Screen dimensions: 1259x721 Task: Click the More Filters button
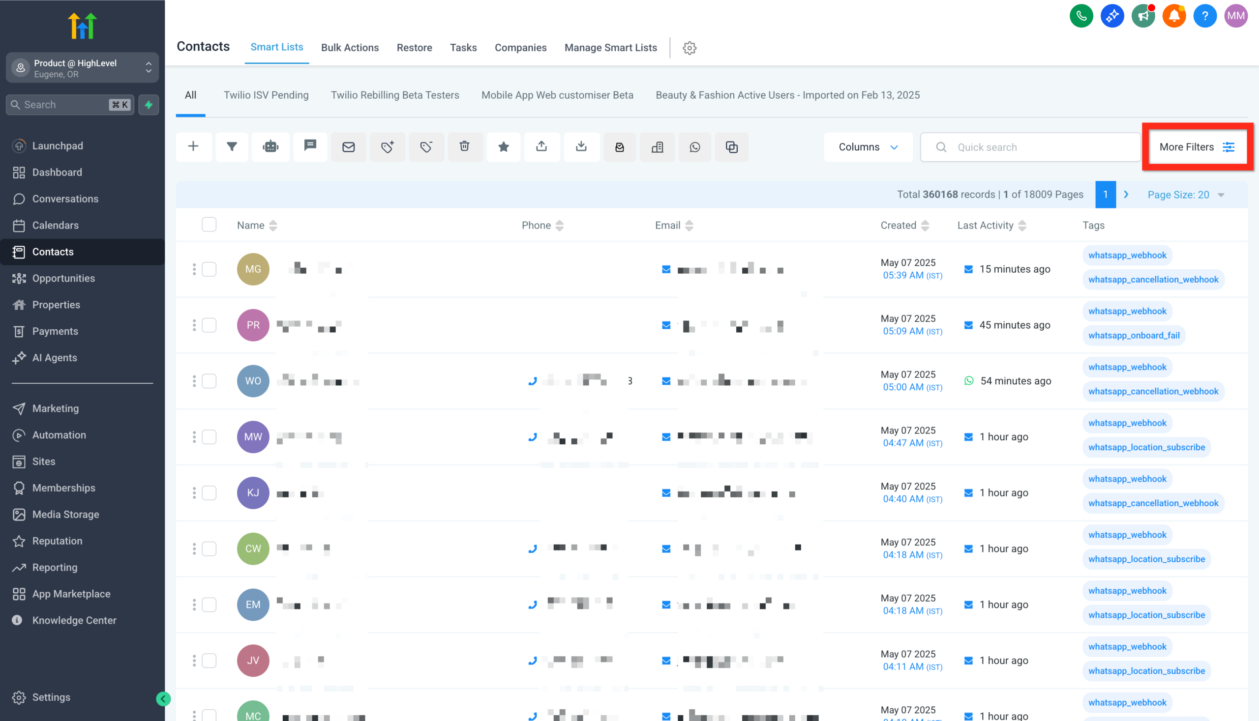point(1196,146)
